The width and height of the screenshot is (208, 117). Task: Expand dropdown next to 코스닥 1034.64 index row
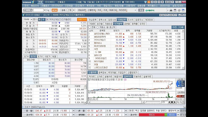pyautogui.click(x=74, y=115)
